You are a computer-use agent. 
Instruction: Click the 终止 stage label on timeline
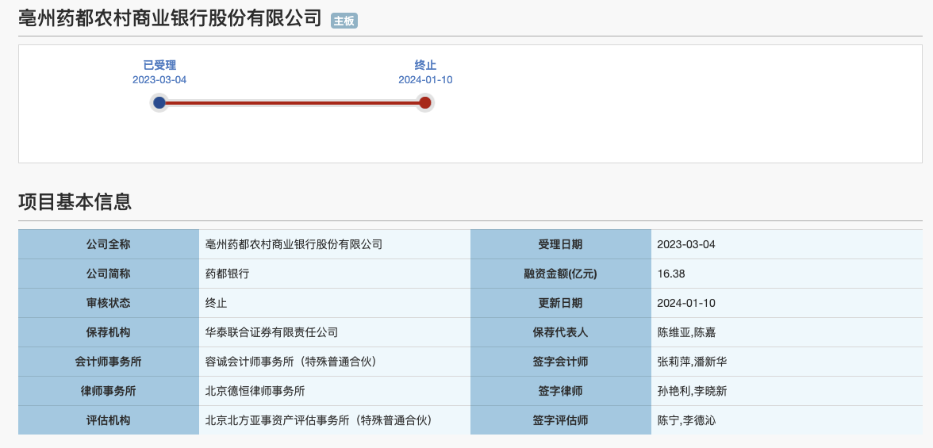(x=425, y=66)
